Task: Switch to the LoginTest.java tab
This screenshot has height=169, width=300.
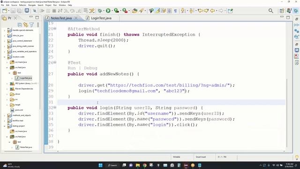Action: [x=101, y=18]
